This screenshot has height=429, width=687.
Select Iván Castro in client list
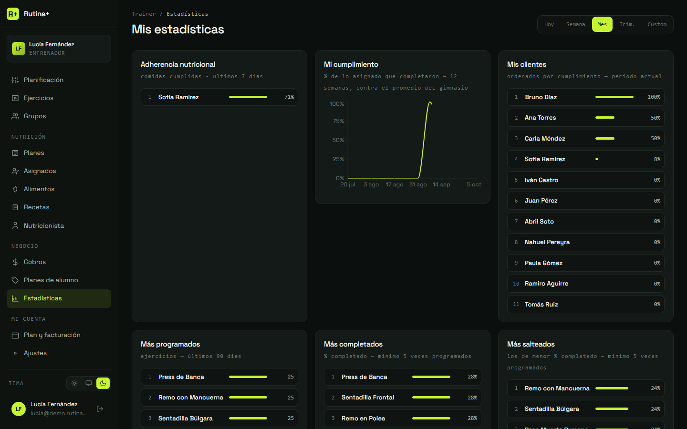click(586, 180)
